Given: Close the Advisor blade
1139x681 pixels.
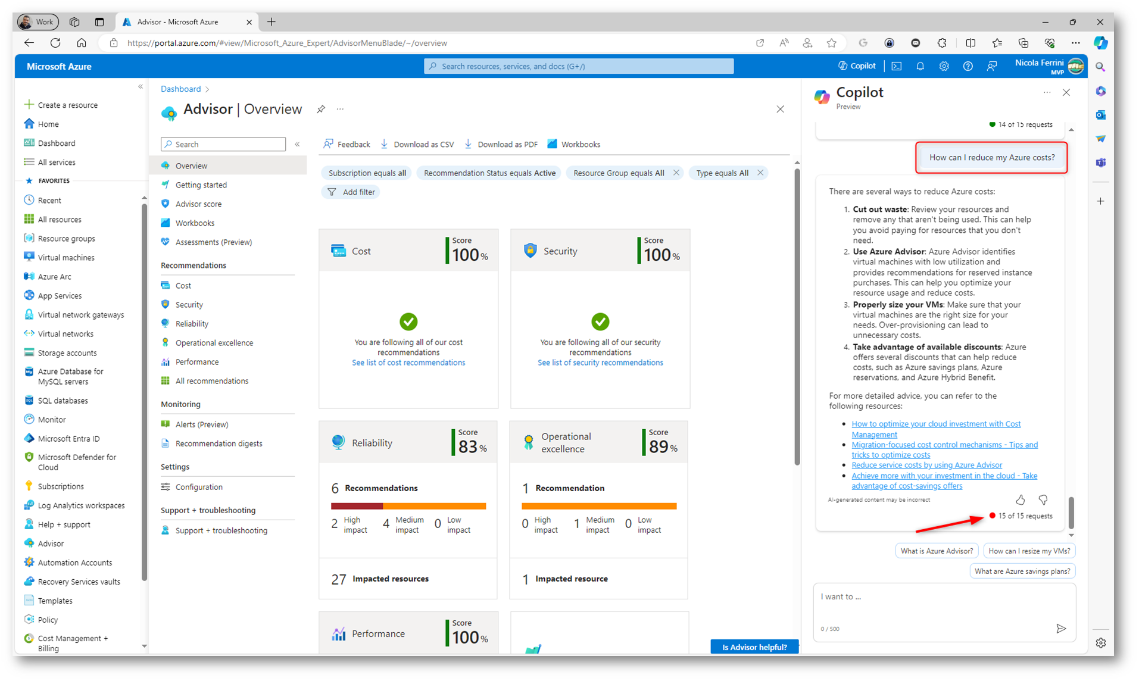Looking at the screenshot, I should tap(780, 109).
